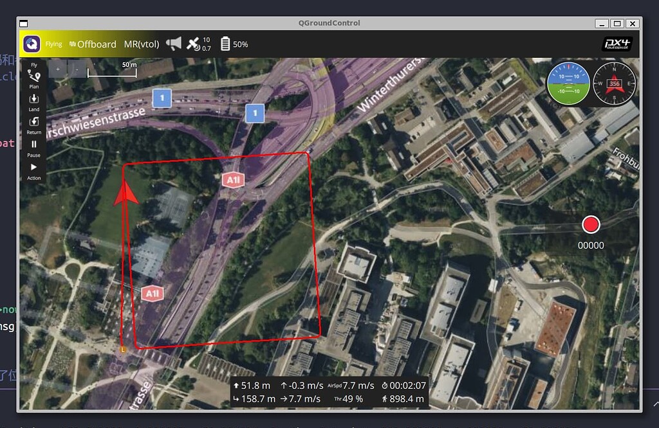Image resolution: width=659 pixels, height=428 pixels.
Task: Click the QGroundControl logo icon
Action: point(32,44)
